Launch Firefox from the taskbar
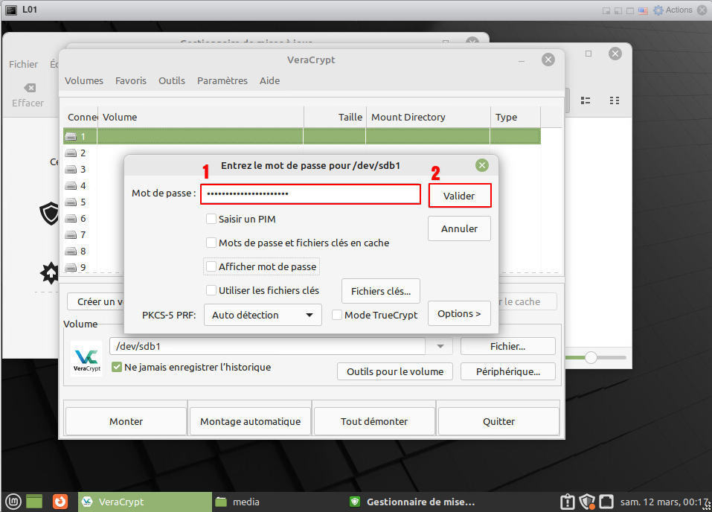The image size is (712, 512). tap(60, 502)
